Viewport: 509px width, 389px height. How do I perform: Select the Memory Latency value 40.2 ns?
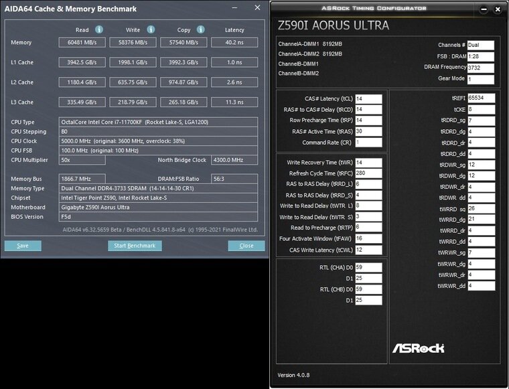(234, 42)
